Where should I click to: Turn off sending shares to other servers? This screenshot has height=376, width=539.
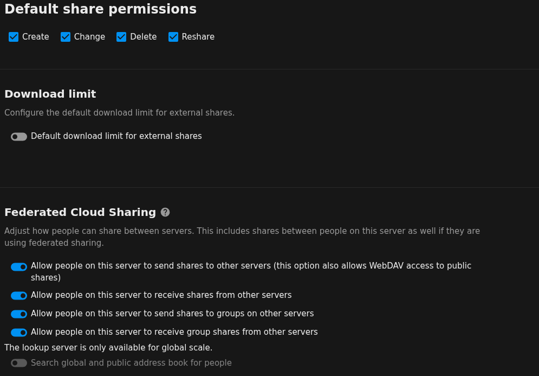pyautogui.click(x=19, y=267)
